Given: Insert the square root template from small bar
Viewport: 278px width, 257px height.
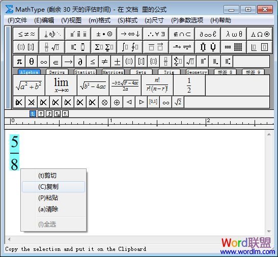Looking at the screenshot, I should [x=190, y=62].
